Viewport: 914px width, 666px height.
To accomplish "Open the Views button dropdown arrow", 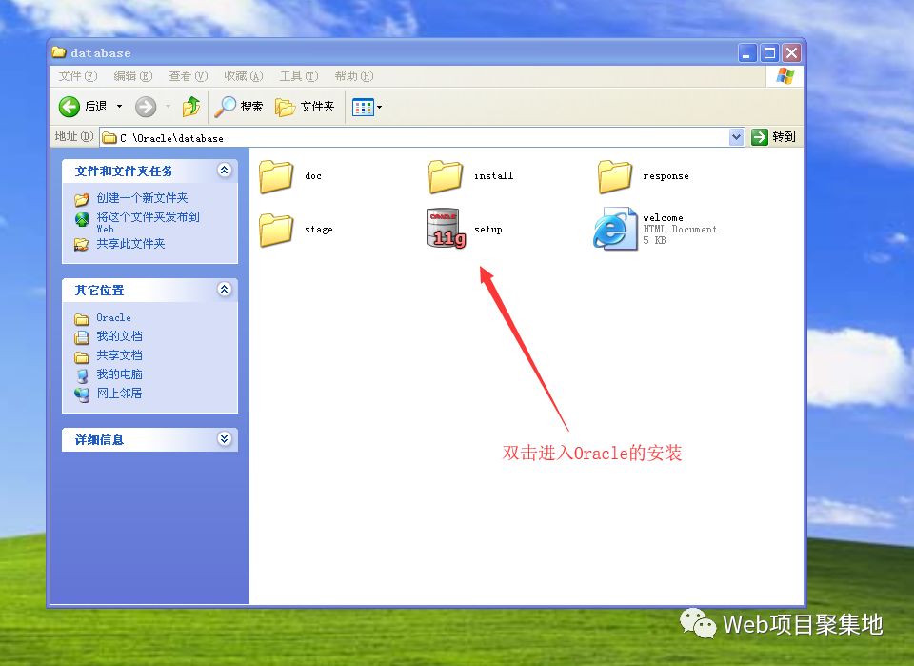I will pos(380,108).
